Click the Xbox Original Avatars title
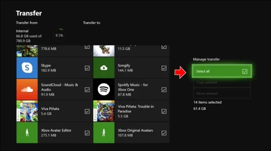Screen dimensions: 271x151 pyautogui.click(x=135, y=130)
